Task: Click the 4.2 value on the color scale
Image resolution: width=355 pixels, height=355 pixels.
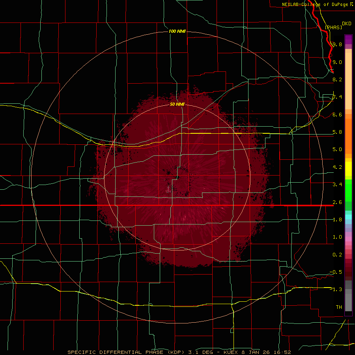Action: [x=337, y=167]
